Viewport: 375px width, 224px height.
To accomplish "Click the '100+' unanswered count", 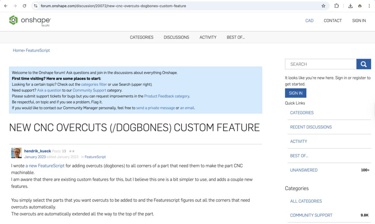I will pos(365,170).
